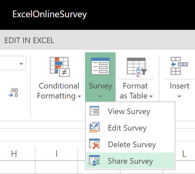Open the number format combo box arrow
The image size is (195, 174).
[21, 64]
